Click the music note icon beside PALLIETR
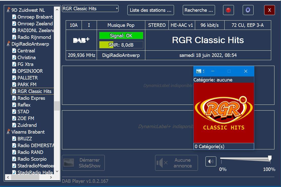Screen dimensions: 281x187 pos(14,78)
